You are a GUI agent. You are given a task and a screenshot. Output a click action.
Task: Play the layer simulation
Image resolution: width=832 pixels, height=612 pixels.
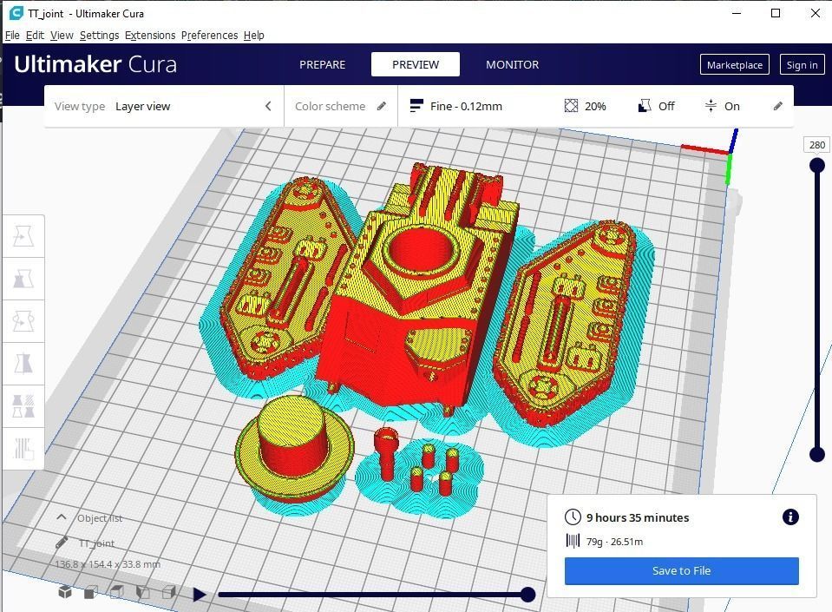pyautogui.click(x=200, y=595)
